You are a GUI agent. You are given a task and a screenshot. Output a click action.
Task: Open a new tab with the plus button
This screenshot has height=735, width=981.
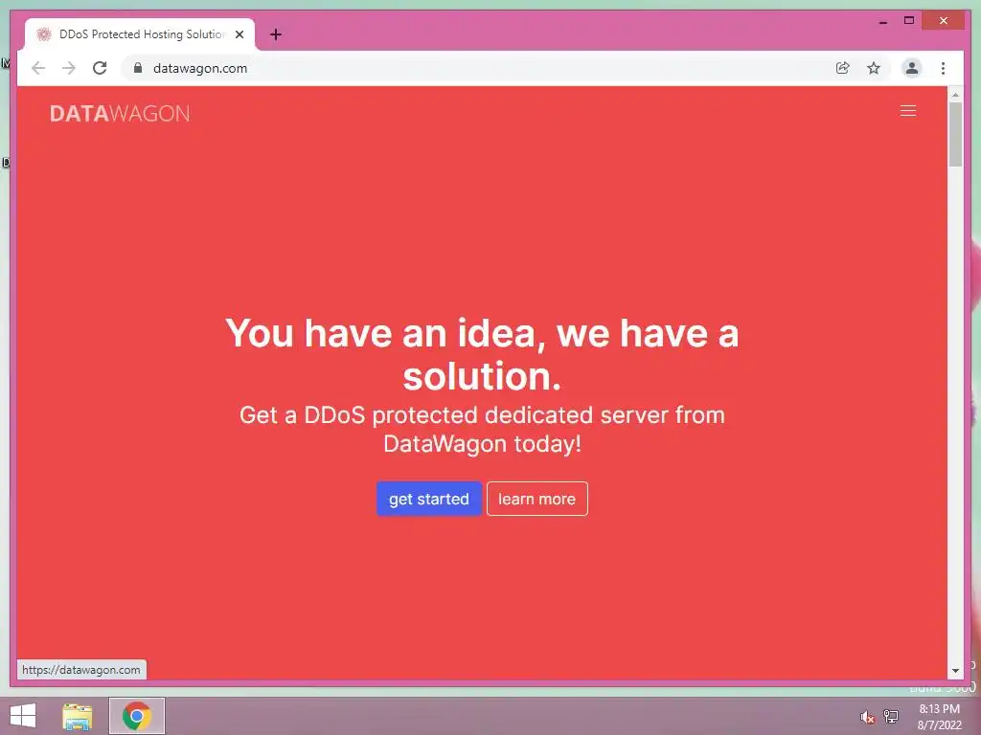pyautogui.click(x=276, y=34)
